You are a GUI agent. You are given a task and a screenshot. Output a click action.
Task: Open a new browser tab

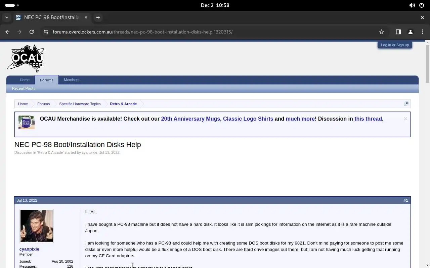coord(98,17)
